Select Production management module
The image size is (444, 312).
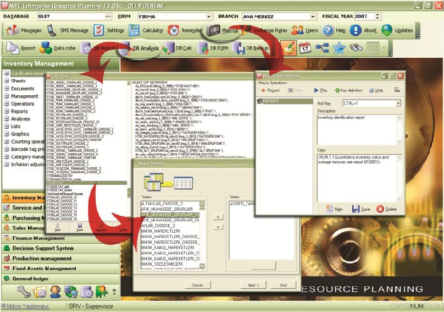[x=60, y=259]
